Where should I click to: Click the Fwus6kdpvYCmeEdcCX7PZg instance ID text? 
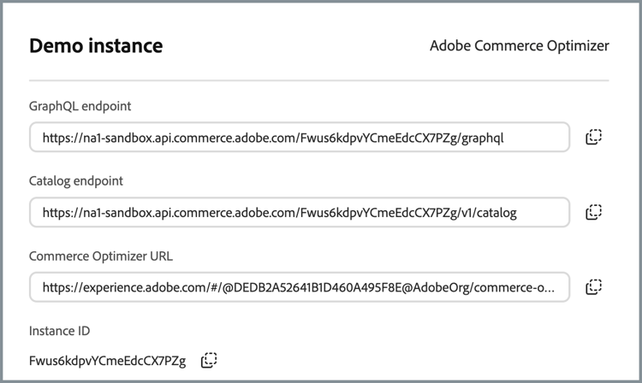coord(106,360)
